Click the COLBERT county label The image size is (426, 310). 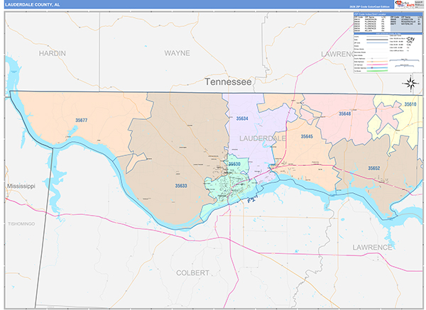coord(192,273)
